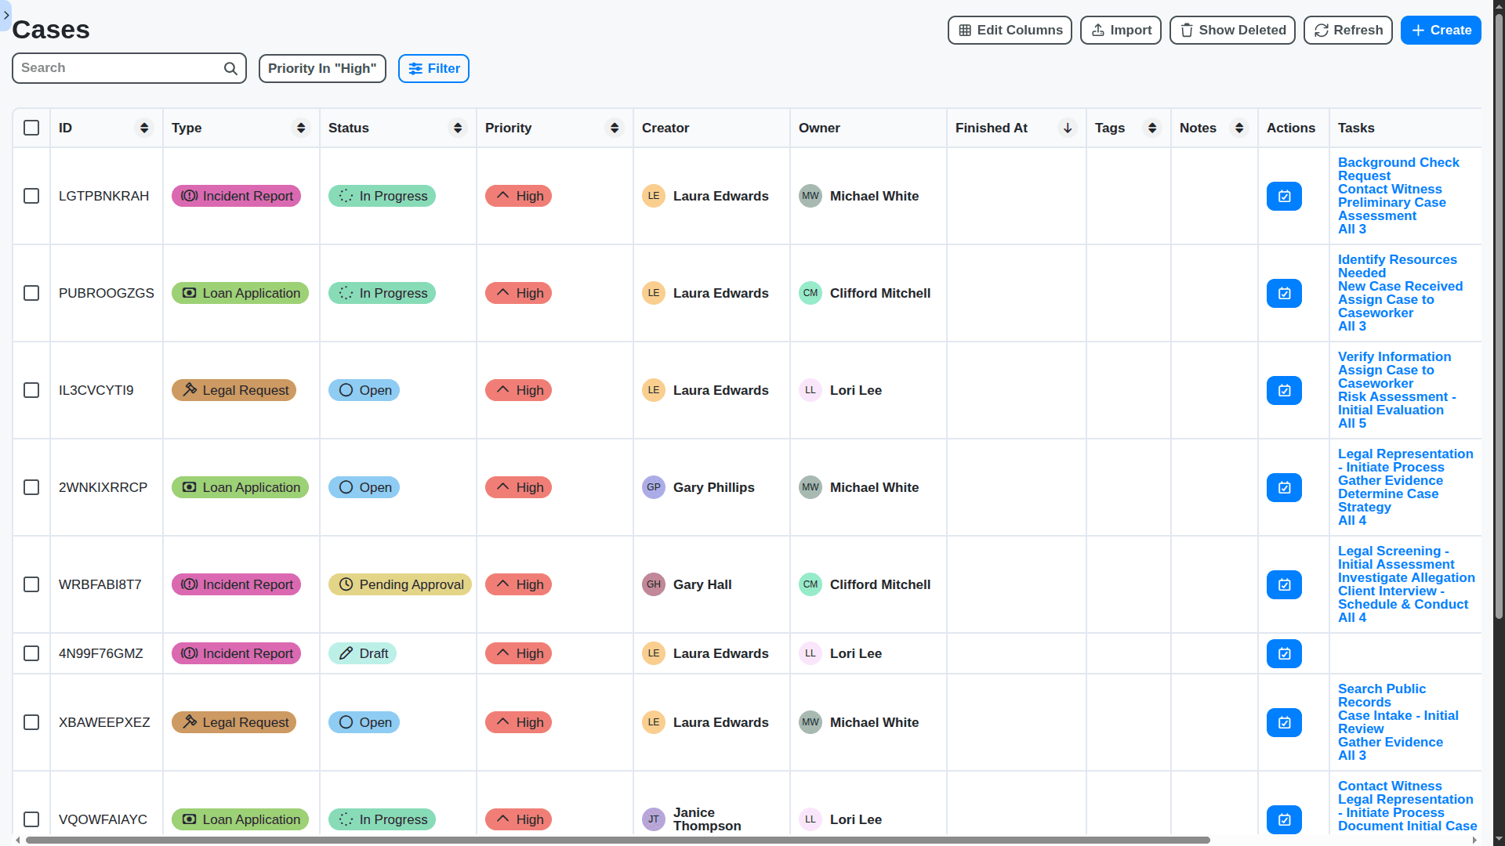Open Actions for case XBAWEEPXEZ
The width and height of the screenshot is (1505, 846).
[x=1283, y=722]
